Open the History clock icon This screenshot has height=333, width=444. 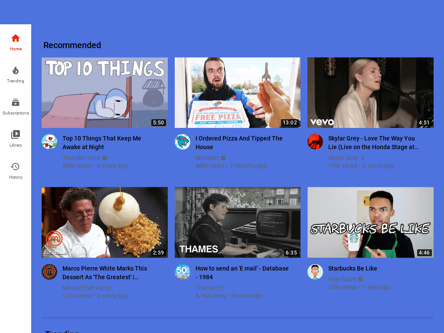(15, 166)
